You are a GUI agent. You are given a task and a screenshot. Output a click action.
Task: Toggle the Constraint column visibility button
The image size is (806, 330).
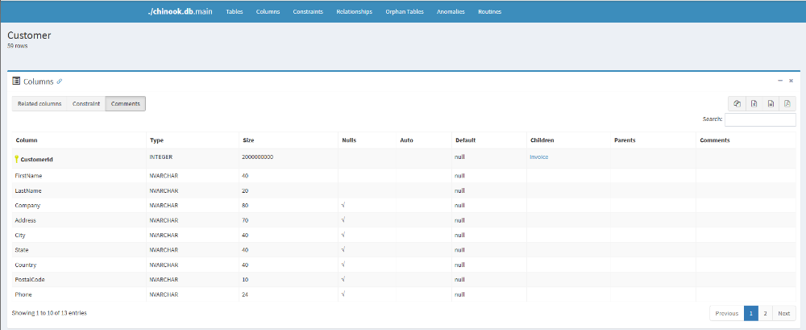(x=86, y=104)
